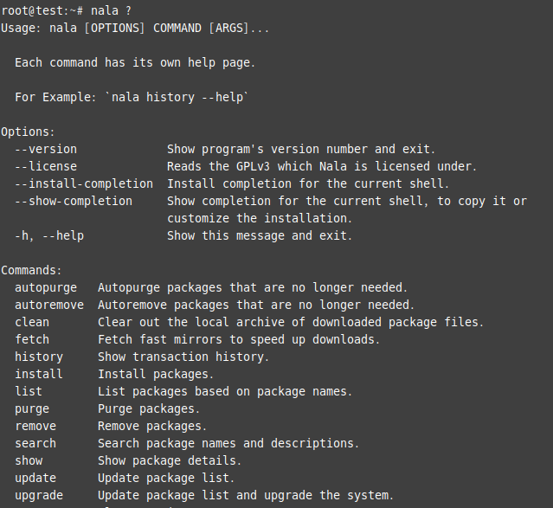Click the history command in the Commands list
This screenshot has width=553, height=508.
(x=39, y=357)
